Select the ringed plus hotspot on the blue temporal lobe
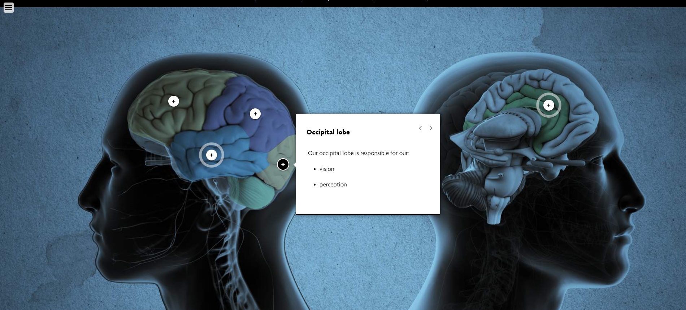The width and height of the screenshot is (686, 310). (x=212, y=155)
